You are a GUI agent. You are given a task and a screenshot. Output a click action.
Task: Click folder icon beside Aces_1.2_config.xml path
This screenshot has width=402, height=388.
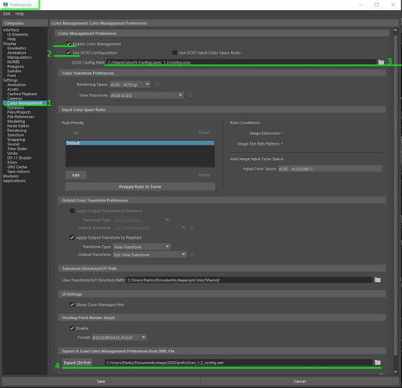click(x=378, y=363)
